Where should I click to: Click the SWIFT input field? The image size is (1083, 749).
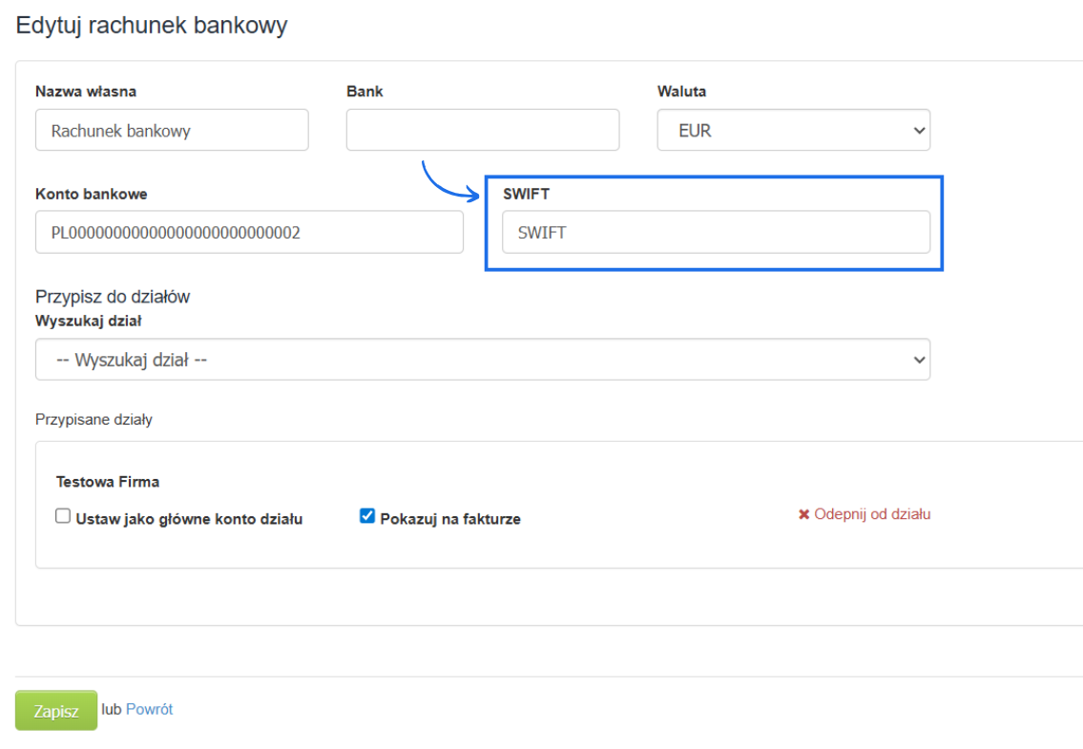[x=716, y=232]
